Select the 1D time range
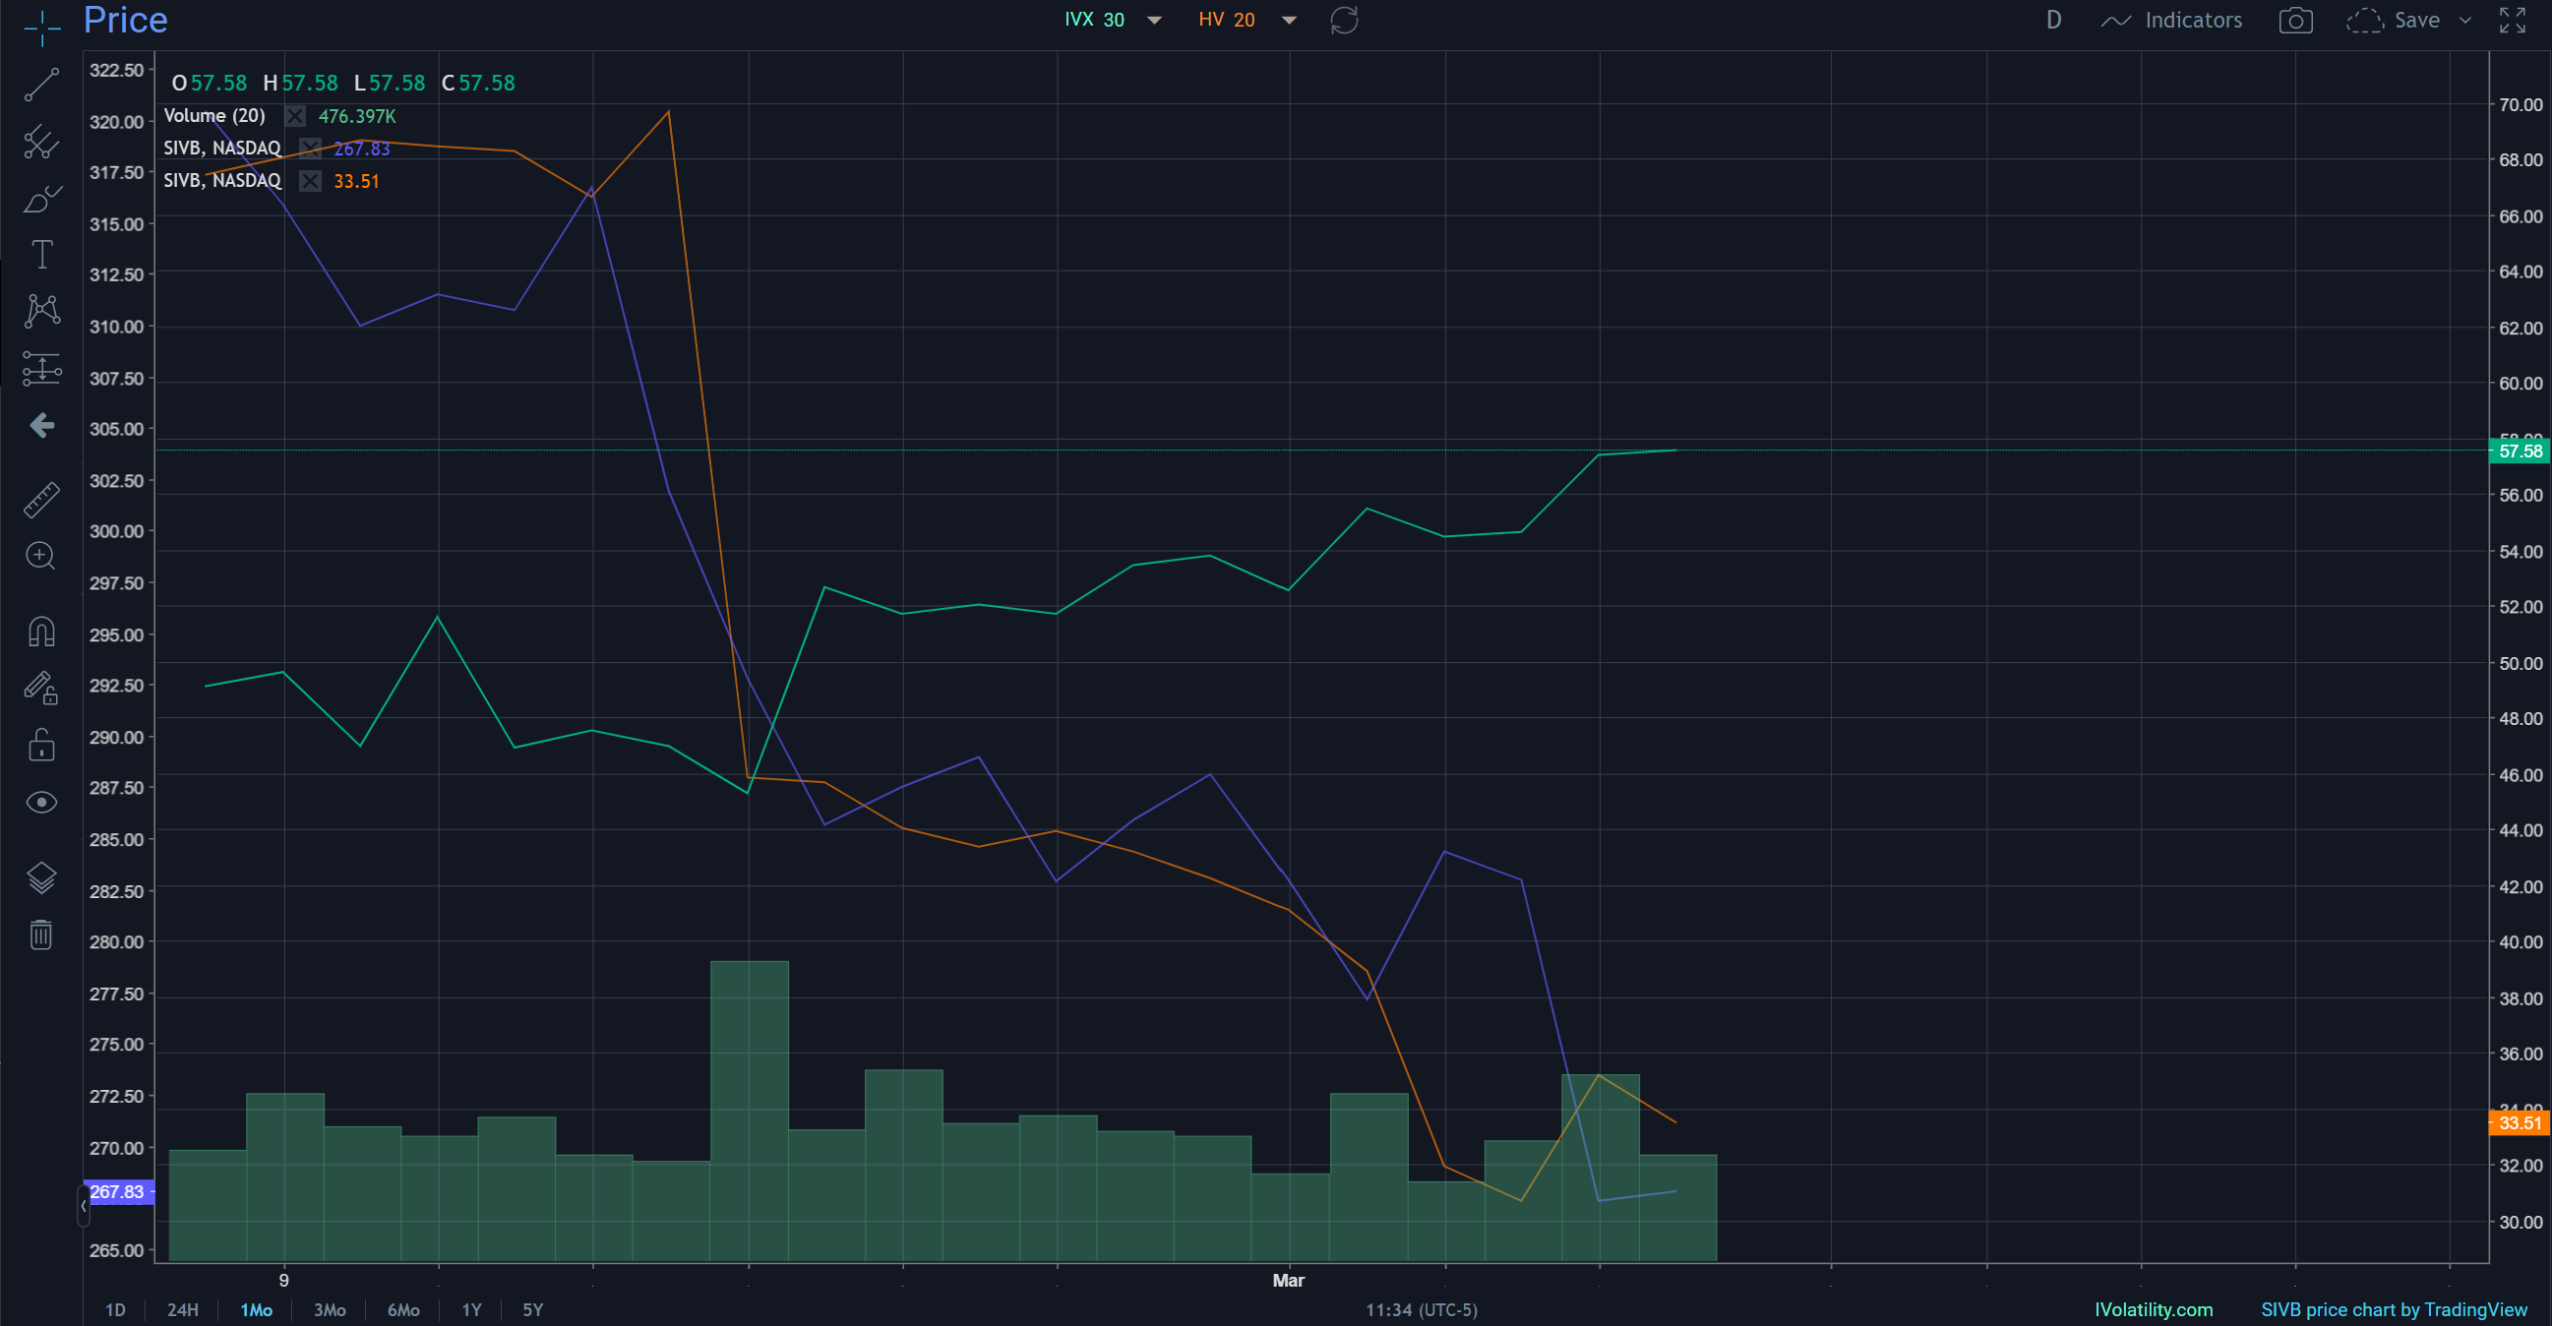Viewport: 2552px width, 1326px height. pos(115,1309)
